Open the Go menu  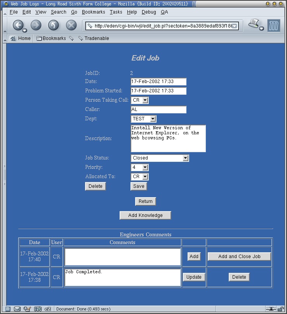pyautogui.click(x=74, y=12)
